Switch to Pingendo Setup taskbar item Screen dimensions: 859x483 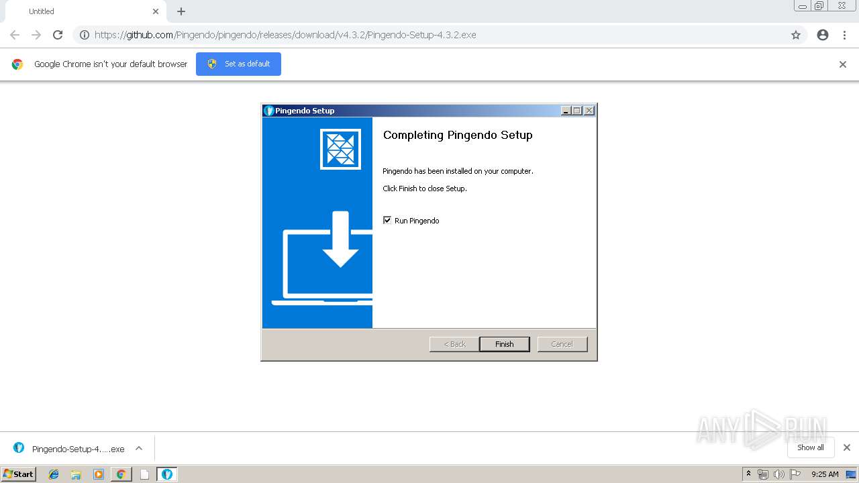pyautogui.click(x=167, y=474)
